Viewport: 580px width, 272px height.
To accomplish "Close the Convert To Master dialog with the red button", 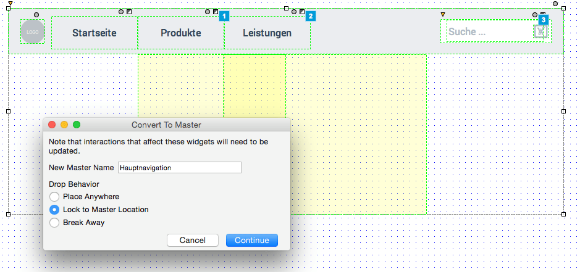I will point(52,125).
